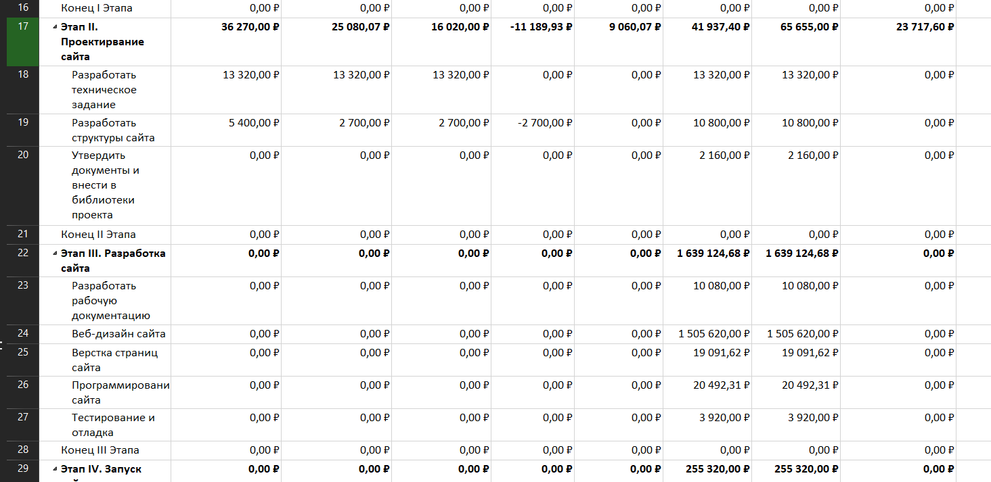Collapse the Этап II. Проектирвание сайта summary task
The width and height of the screenshot is (991, 482).
54,28
